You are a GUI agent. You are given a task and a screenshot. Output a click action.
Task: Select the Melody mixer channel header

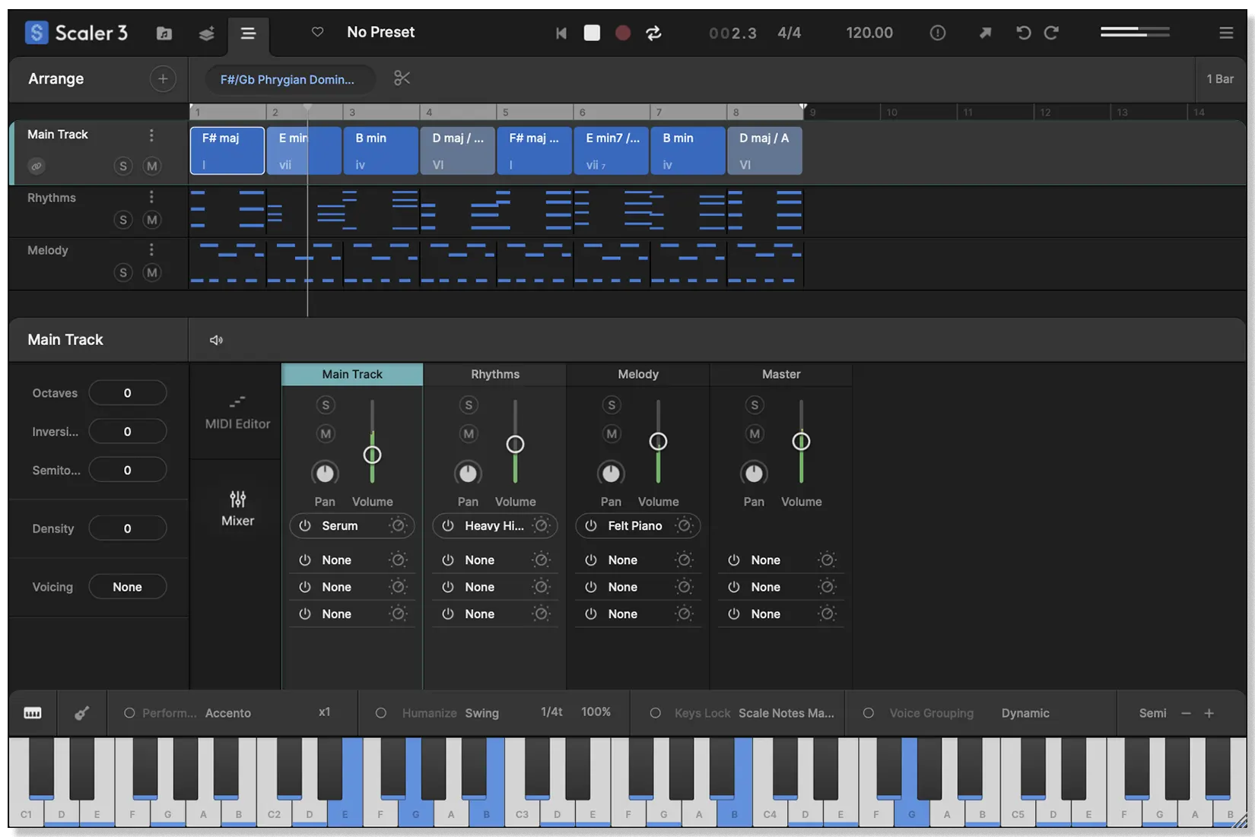click(x=638, y=374)
